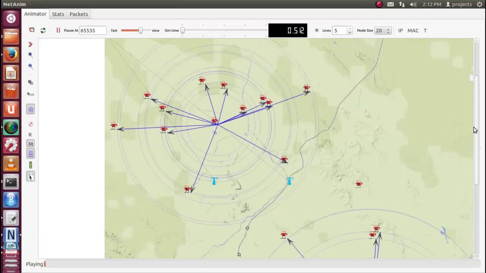This screenshot has height=273, width=486.
Task: Launch VLC media player from the dock
Action: point(11,164)
